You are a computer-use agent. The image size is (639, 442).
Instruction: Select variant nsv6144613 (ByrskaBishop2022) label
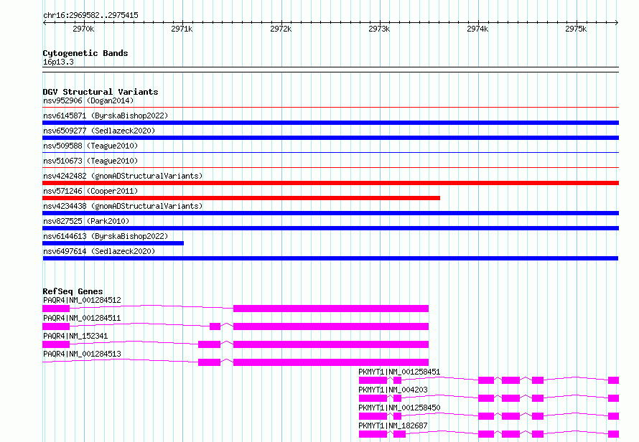[106, 236]
